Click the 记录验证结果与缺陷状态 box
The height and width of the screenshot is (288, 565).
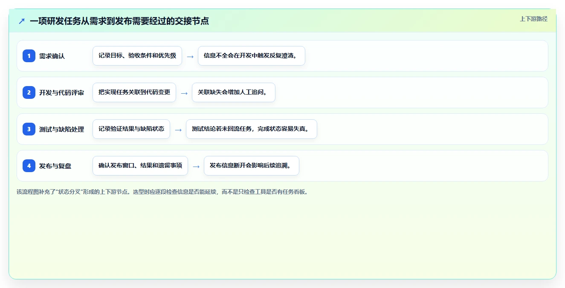131,129
